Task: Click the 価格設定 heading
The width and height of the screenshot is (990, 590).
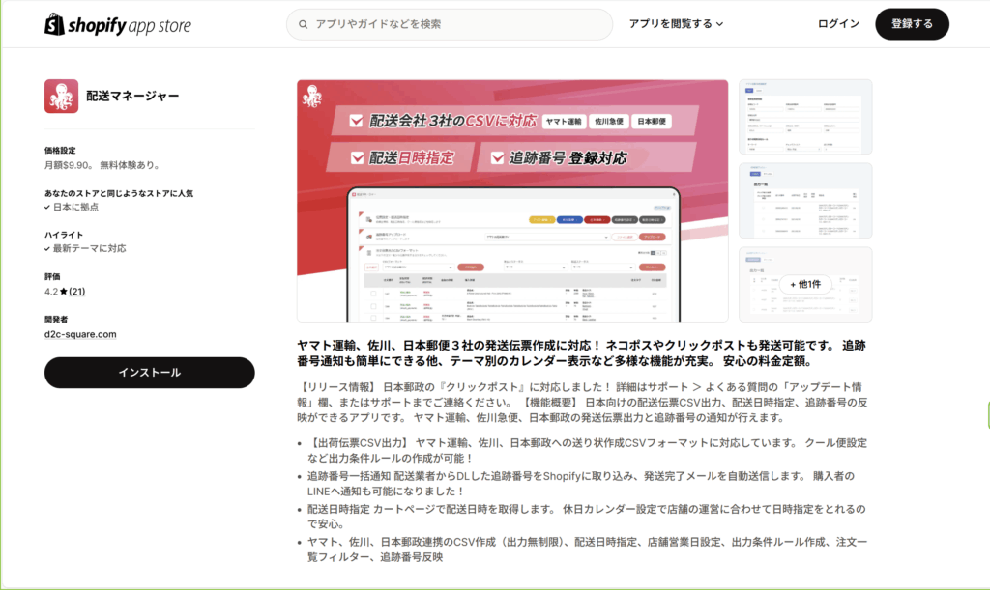Action: pos(60,150)
